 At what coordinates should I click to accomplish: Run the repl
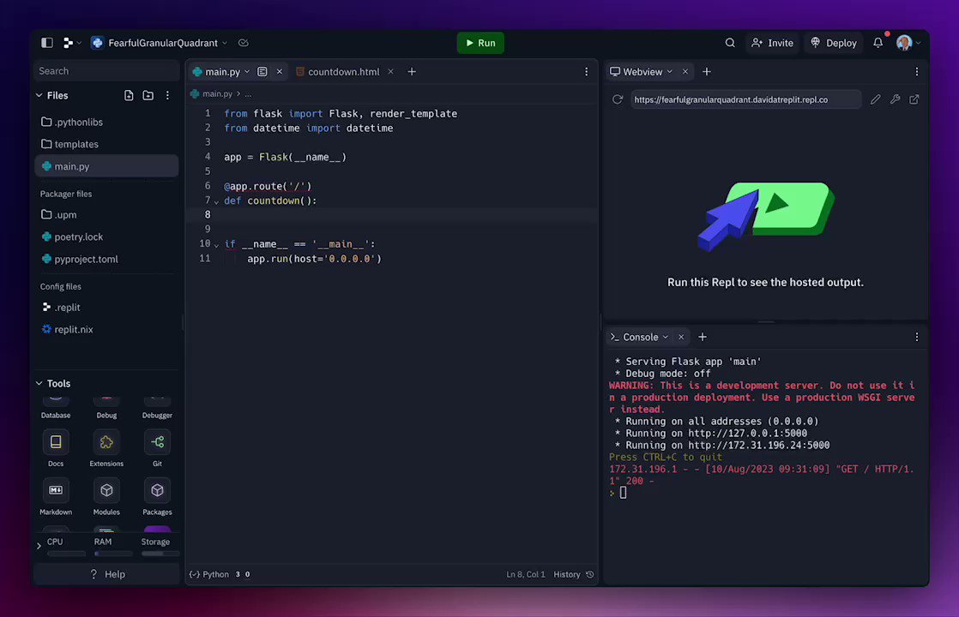480,43
